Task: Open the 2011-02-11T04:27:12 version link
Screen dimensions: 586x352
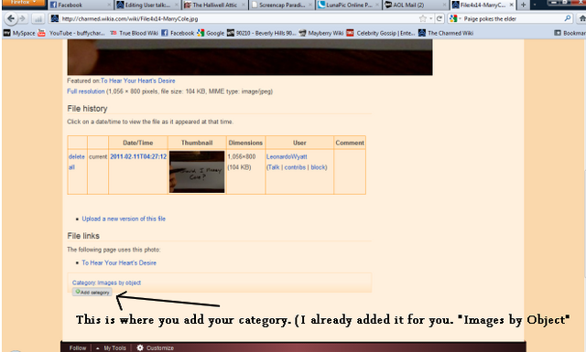Action: coord(138,156)
